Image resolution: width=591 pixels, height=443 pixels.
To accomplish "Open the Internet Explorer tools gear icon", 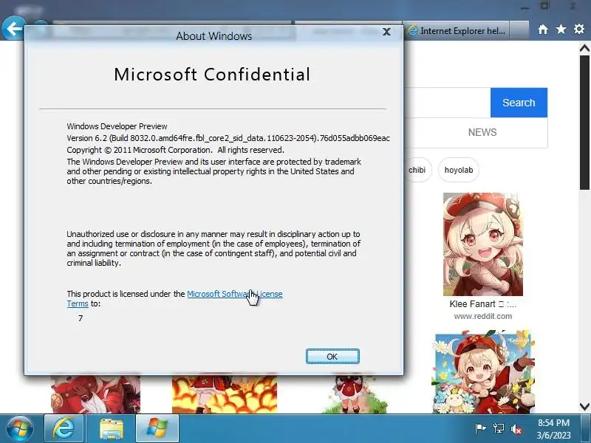I will point(579,30).
